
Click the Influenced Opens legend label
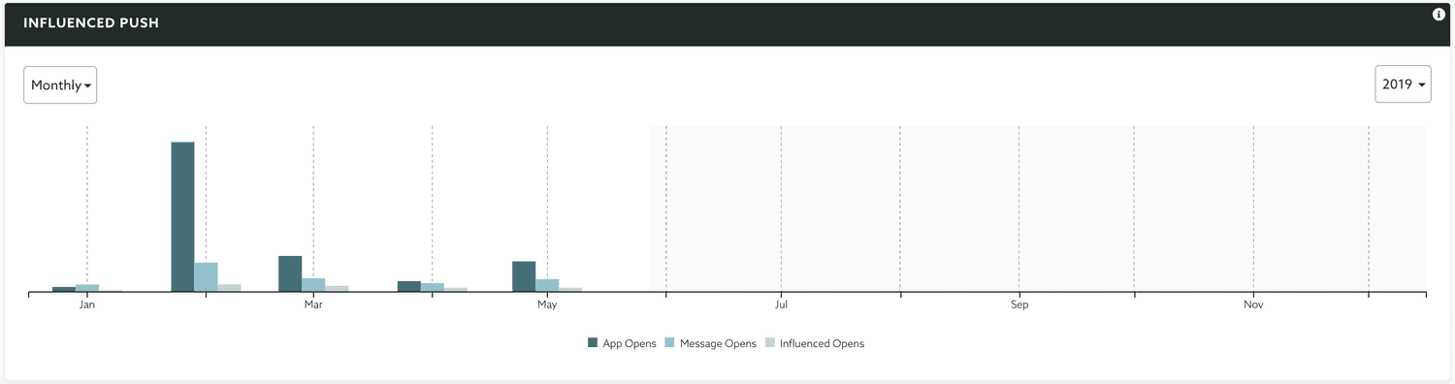pyautogui.click(x=822, y=343)
